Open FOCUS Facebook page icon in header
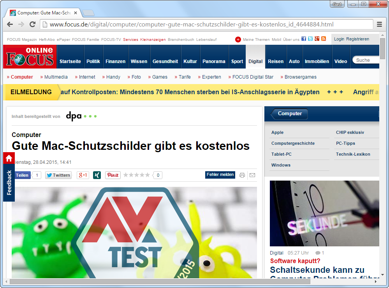Viewport: 389px width, 288px height. click(x=304, y=39)
